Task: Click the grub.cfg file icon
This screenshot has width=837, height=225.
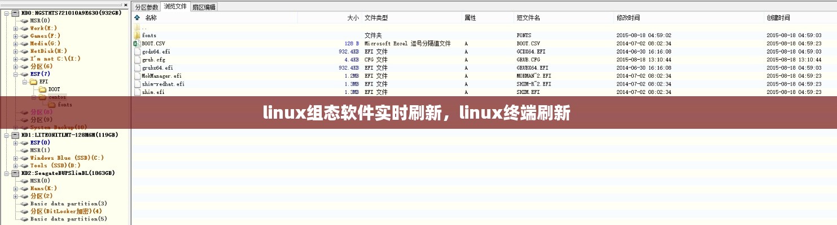Action: point(137,60)
